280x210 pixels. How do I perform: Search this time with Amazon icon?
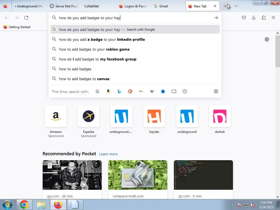coord(108,91)
